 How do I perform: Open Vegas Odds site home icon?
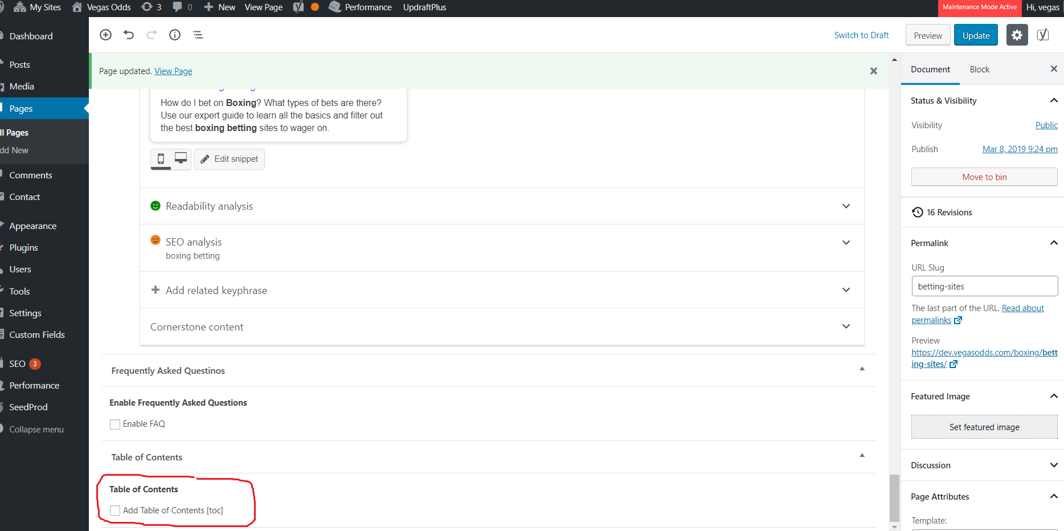[77, 7]
